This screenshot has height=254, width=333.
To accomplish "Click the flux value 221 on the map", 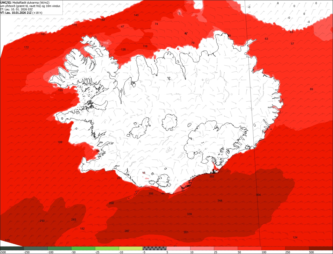I will [119, 178].
